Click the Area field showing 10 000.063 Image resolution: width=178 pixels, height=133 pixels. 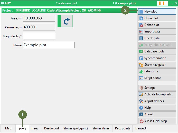(39, 18)
